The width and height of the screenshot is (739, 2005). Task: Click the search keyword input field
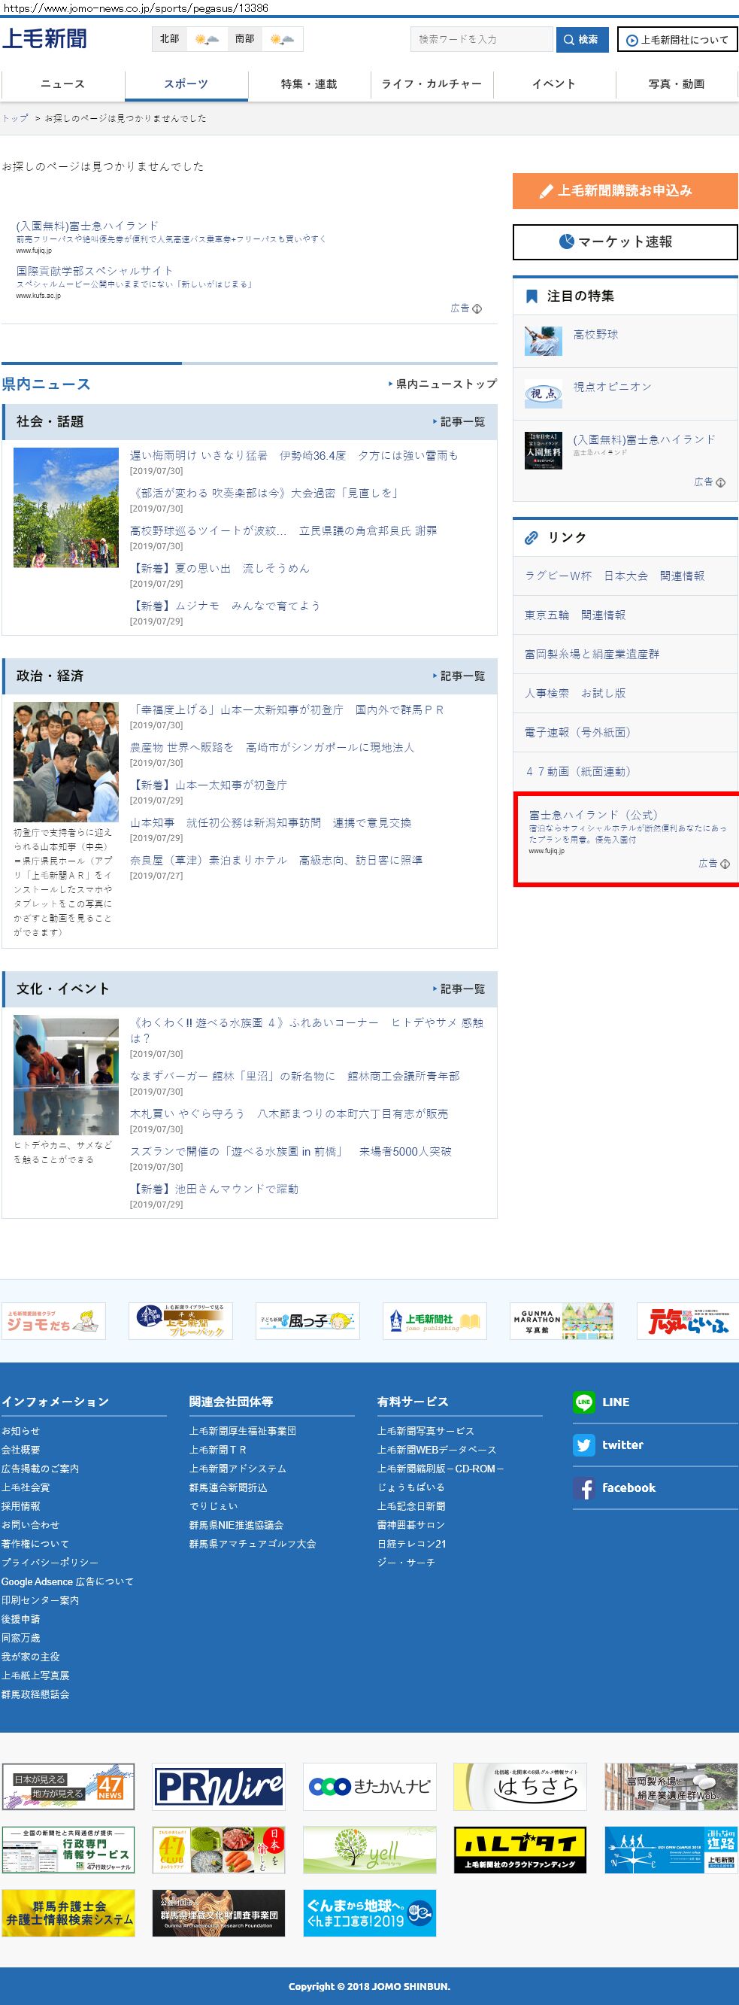(x=480, y=40)
